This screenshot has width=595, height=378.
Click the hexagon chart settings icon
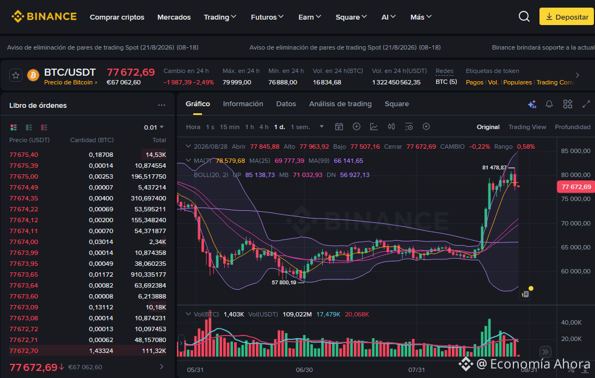(x=426, y=127)
